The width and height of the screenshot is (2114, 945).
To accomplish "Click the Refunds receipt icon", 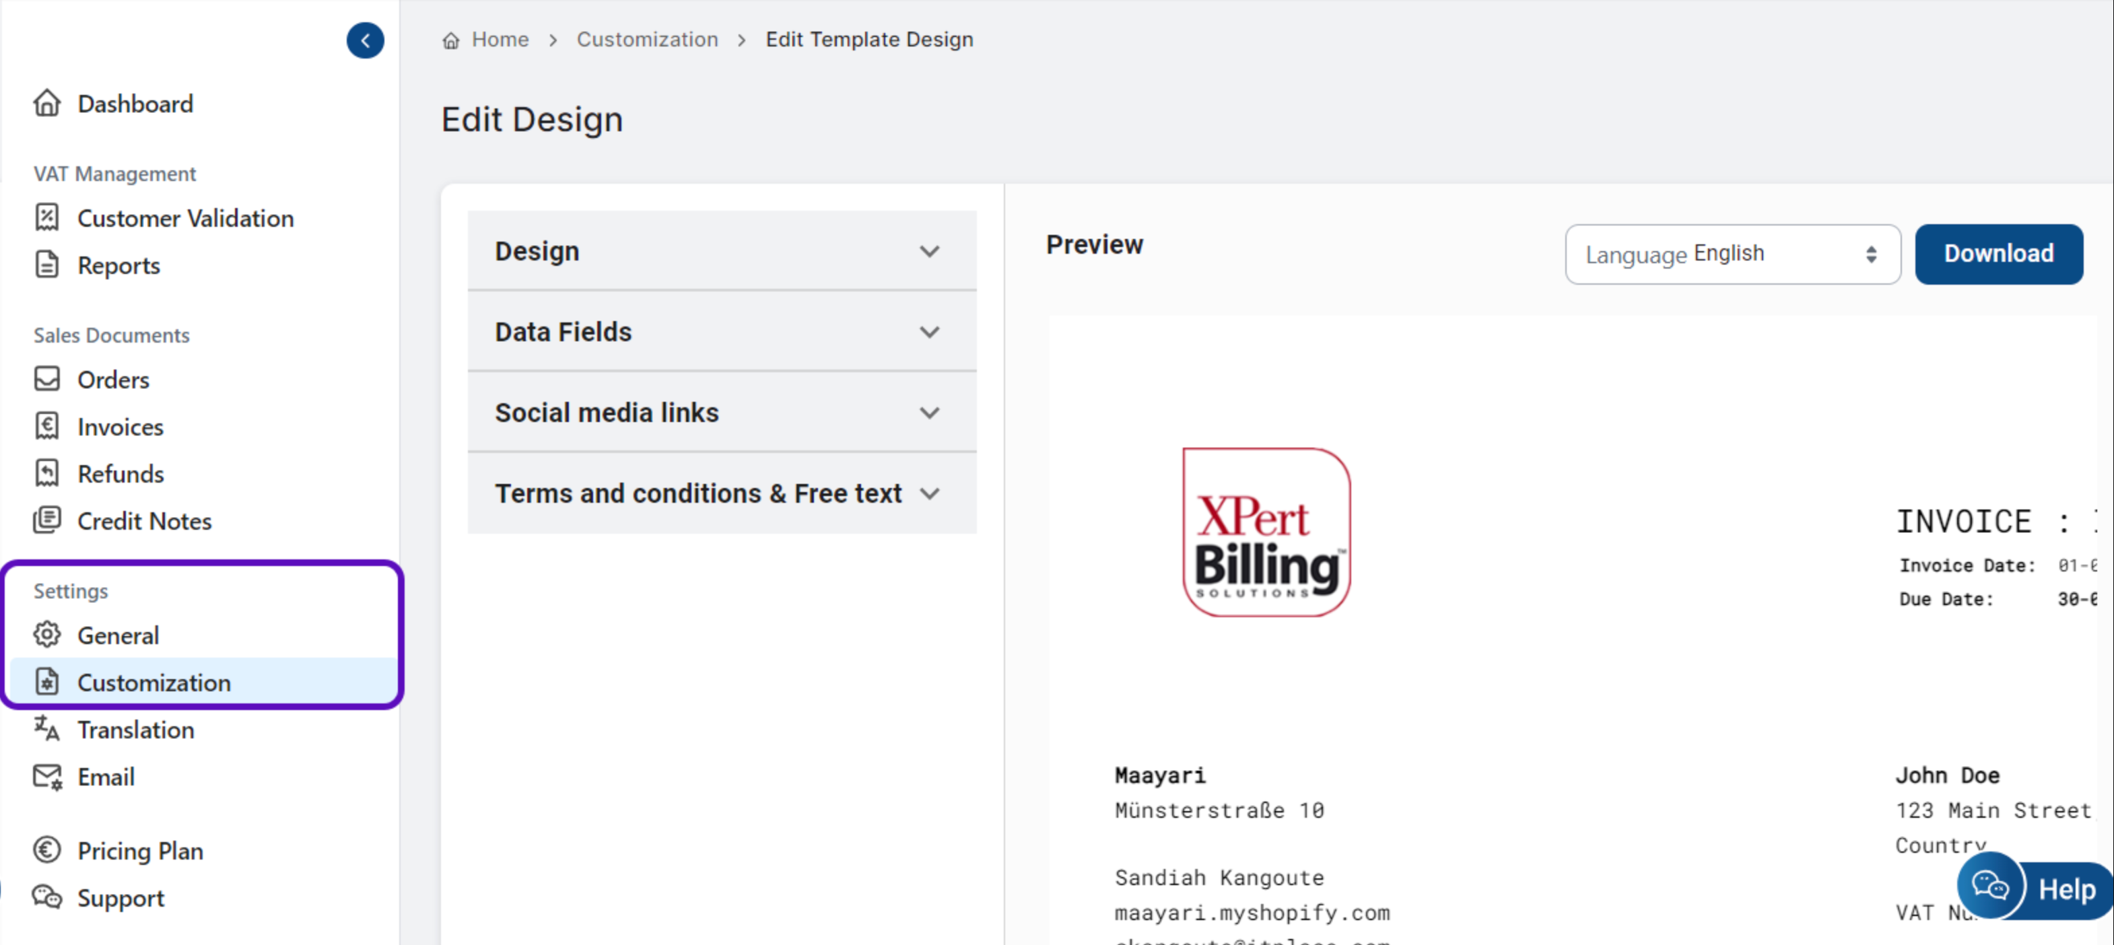I will [46, 473].
